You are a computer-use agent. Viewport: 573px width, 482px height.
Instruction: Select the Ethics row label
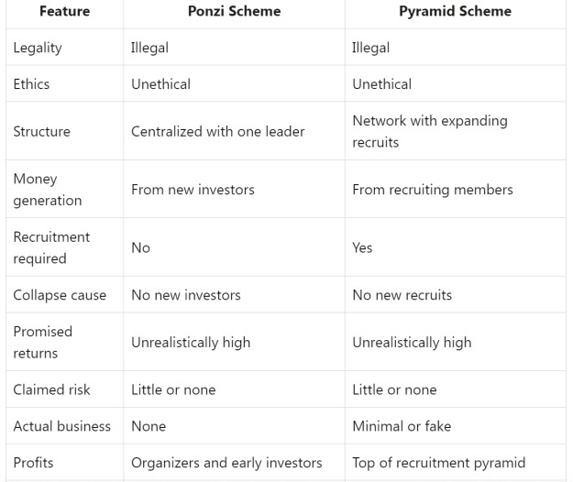click(31, 84)
